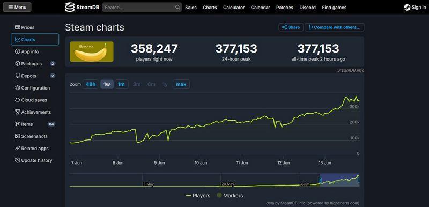The height and width of the screenshot is (207, 429).
Task: Open the Achievements sidebar tab
Action: tap(35, 112)
